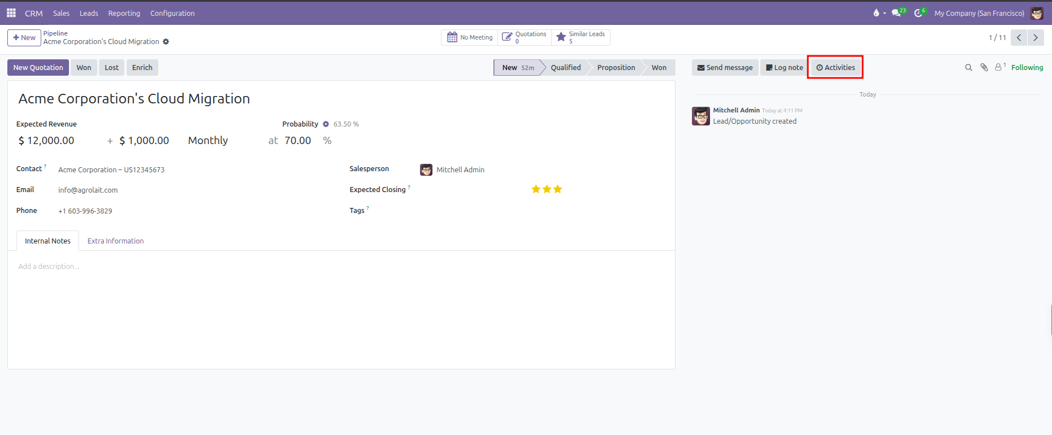
Task: Open the Salesperson Mitchell Admin field
Action: pyautogui.click(x=460, y=169)
